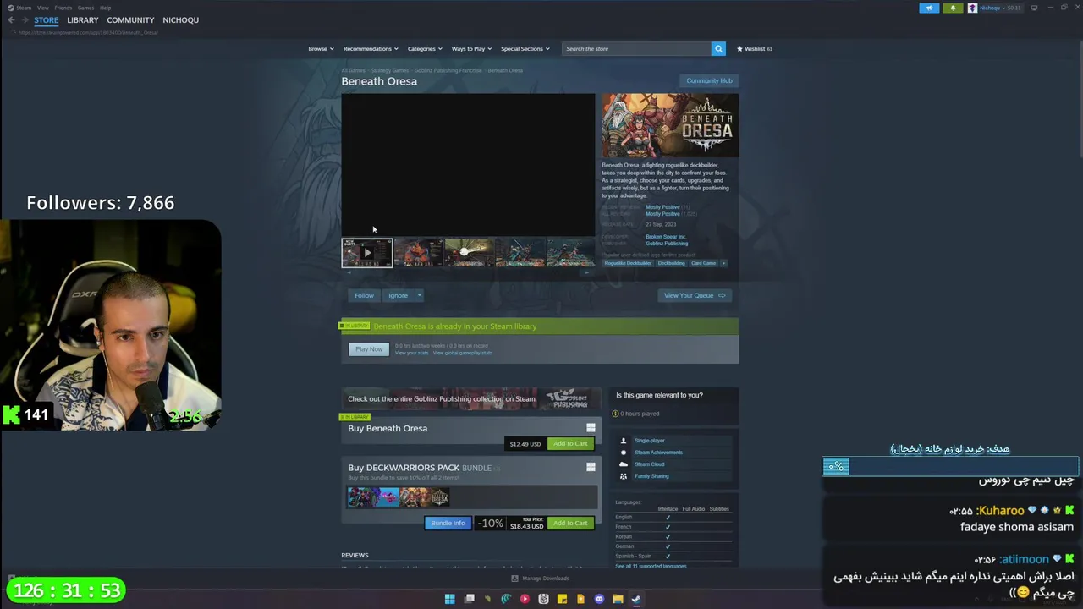
Task: Toggle Big Picture mode icon
Action: [x=1034, y=8]
